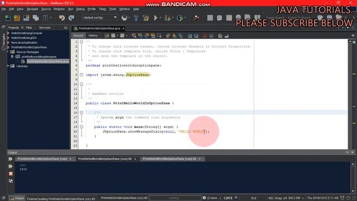Open the Debug Project dropdown arrow
This screenshot has width=357, height=201.
(173, 18)
